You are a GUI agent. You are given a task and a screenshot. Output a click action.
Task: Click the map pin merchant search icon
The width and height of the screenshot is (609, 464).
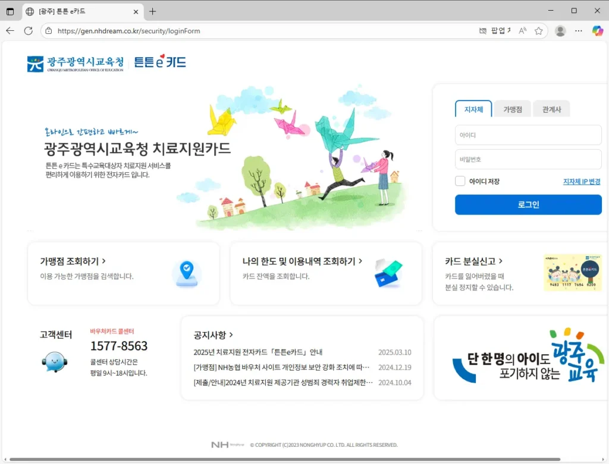click(187, 273)
